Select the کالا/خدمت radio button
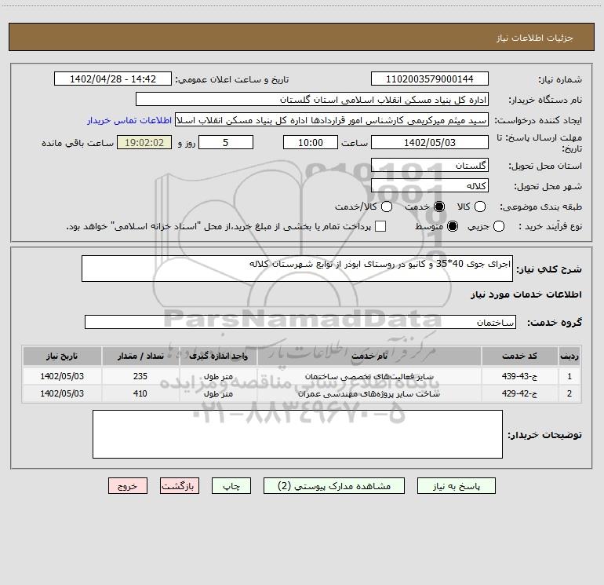 tap(387, 207)
